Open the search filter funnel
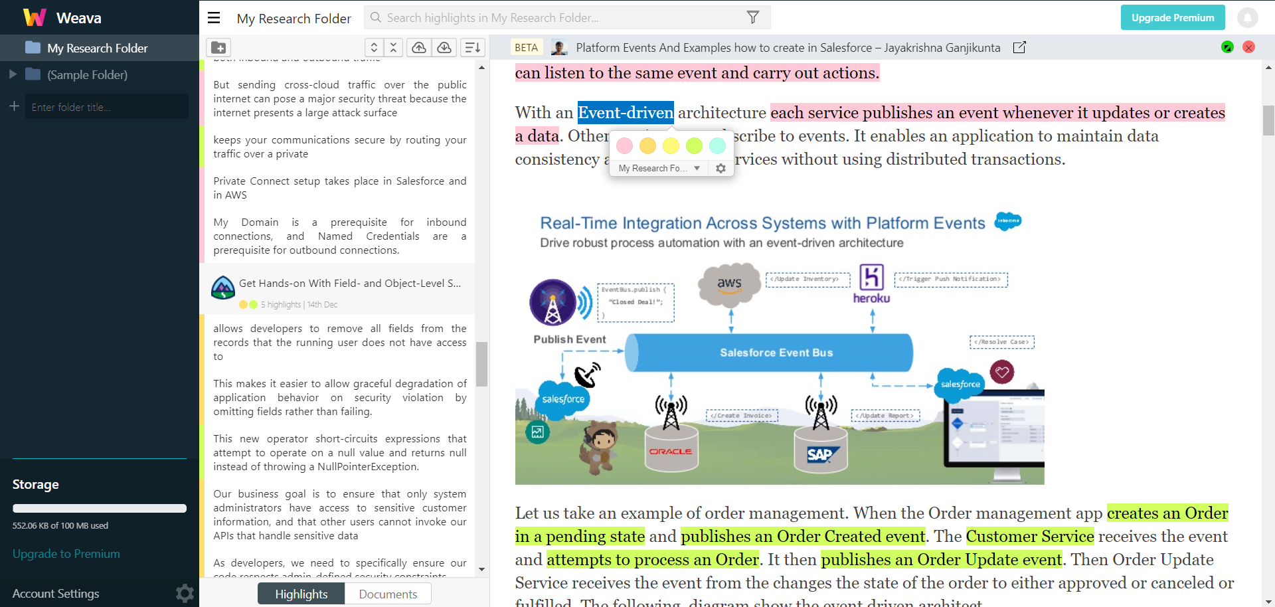1275x607 pixels. [x=752, y=18]
